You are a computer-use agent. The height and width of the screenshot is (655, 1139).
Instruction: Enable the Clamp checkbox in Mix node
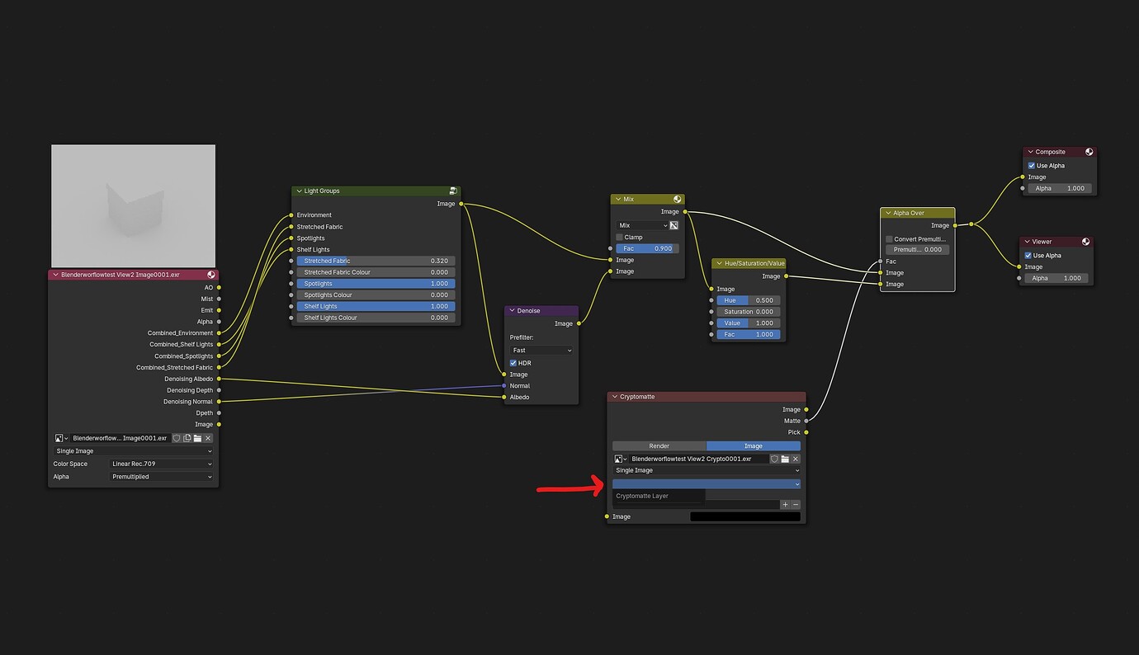pyautogui.click(x=620, y=237)
